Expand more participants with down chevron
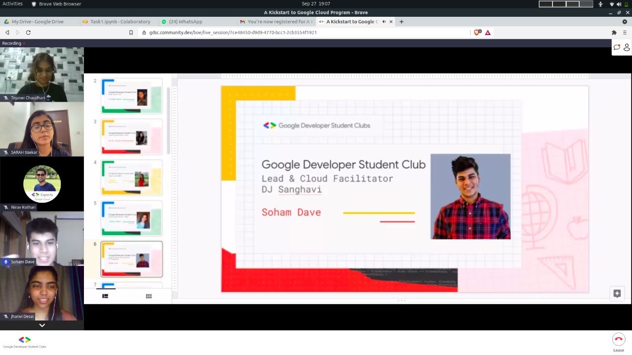Image resolution: width=632 pixels, height=355 pixels. (x=42, y=325)
